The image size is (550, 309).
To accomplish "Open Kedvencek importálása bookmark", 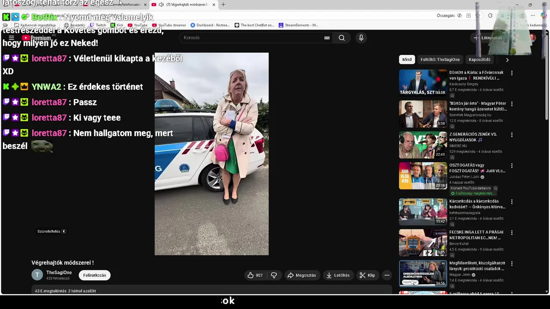I will [35, 25].
